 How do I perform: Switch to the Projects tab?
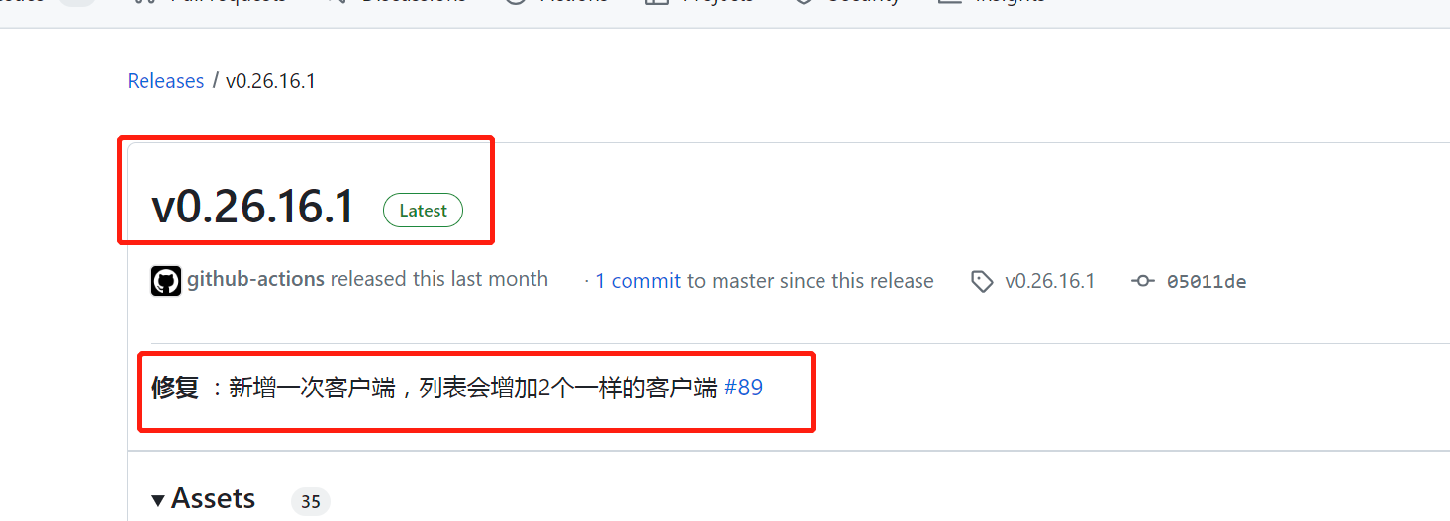point(700,3)
